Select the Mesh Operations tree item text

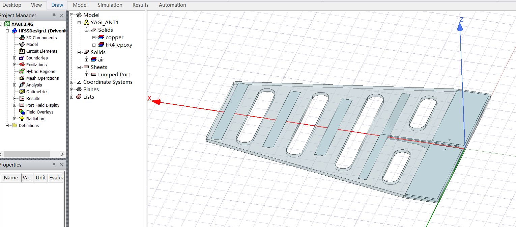(x=42, y=78)
